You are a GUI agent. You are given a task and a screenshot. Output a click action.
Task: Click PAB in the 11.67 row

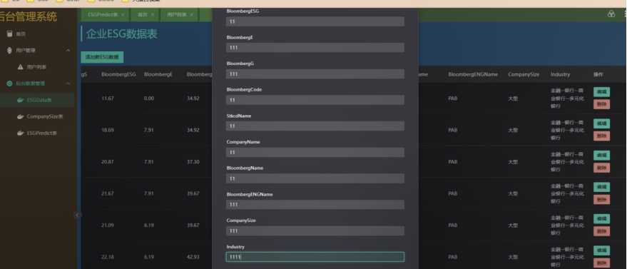pyautogui.click(x=453, y=98)
